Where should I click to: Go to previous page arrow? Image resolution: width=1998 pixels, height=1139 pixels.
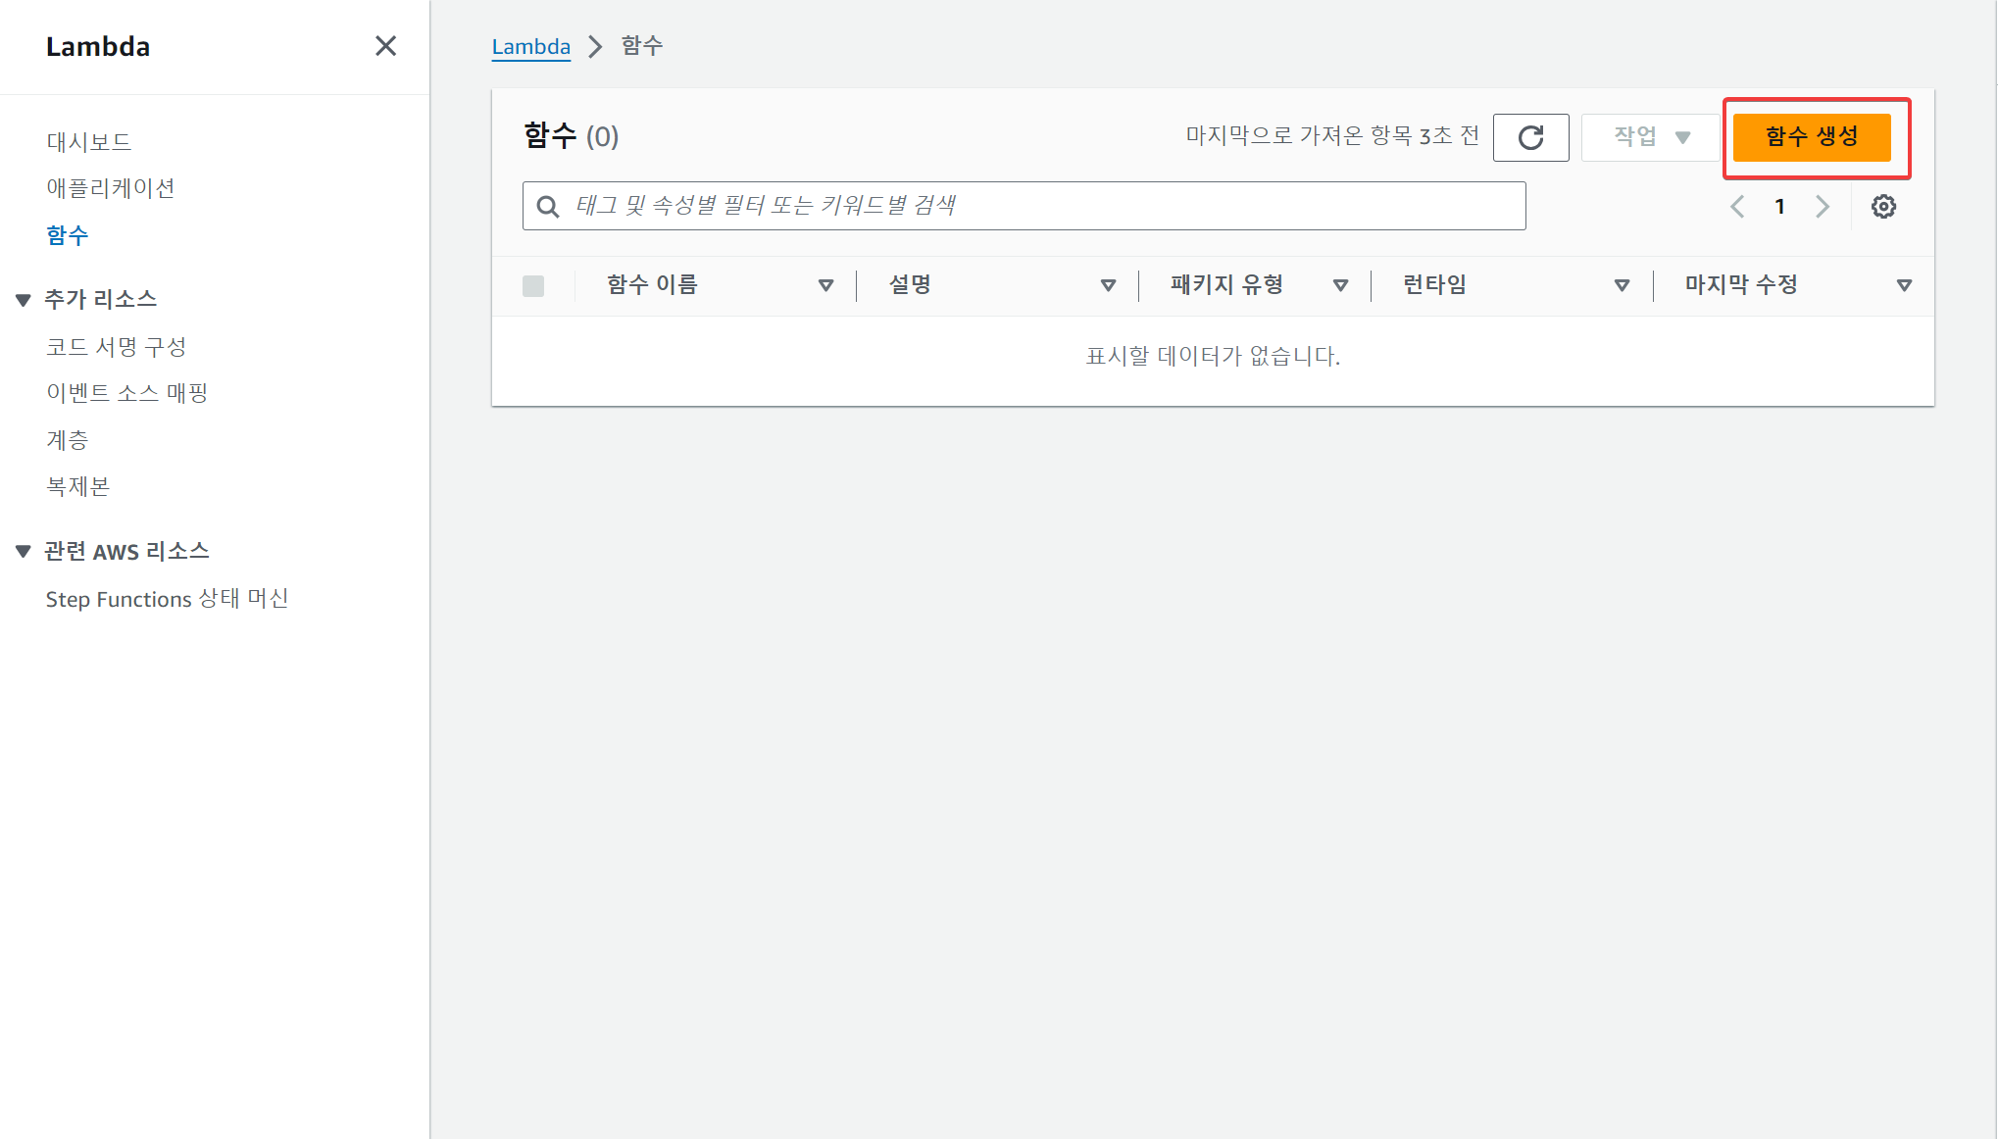tap(1737, 207)
